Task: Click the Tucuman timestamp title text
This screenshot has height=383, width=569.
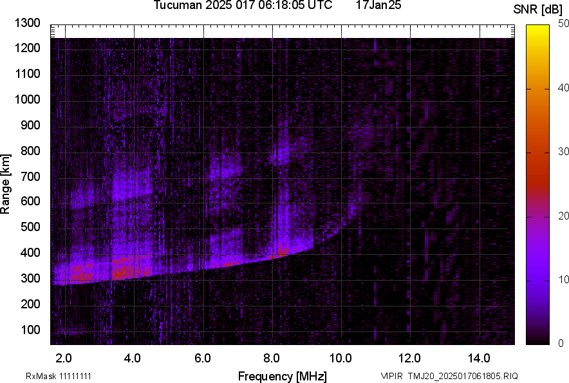Action: pyautogui.click(x=243, y=6)
